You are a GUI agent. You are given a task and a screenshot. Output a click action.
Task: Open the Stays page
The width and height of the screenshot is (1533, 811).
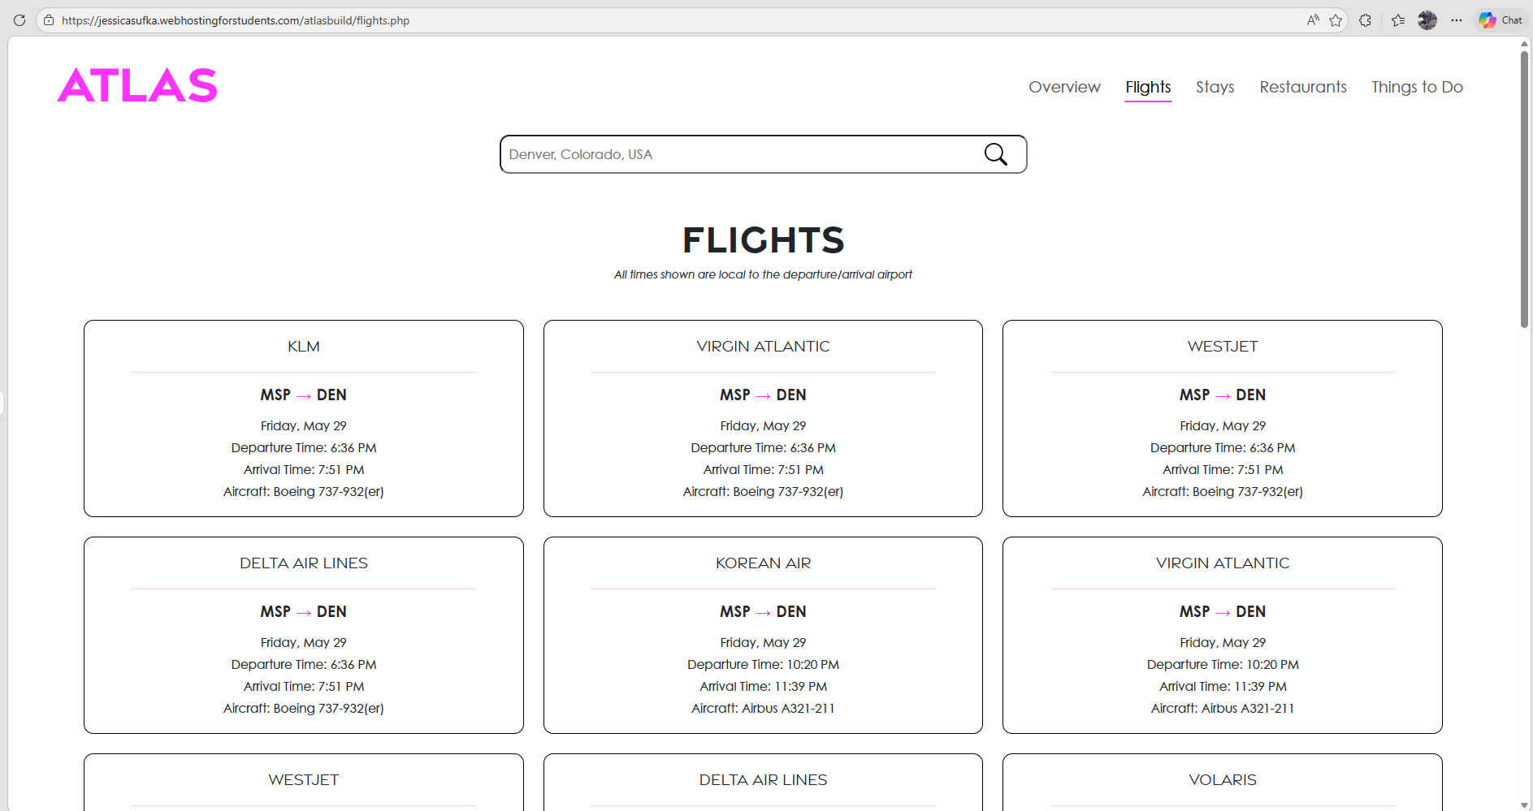[1215, 87]
